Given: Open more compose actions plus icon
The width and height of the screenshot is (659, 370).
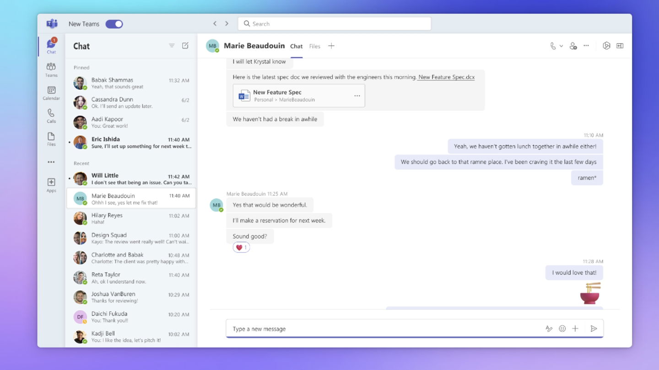Looking at the screenshot, I should point(575,328).
